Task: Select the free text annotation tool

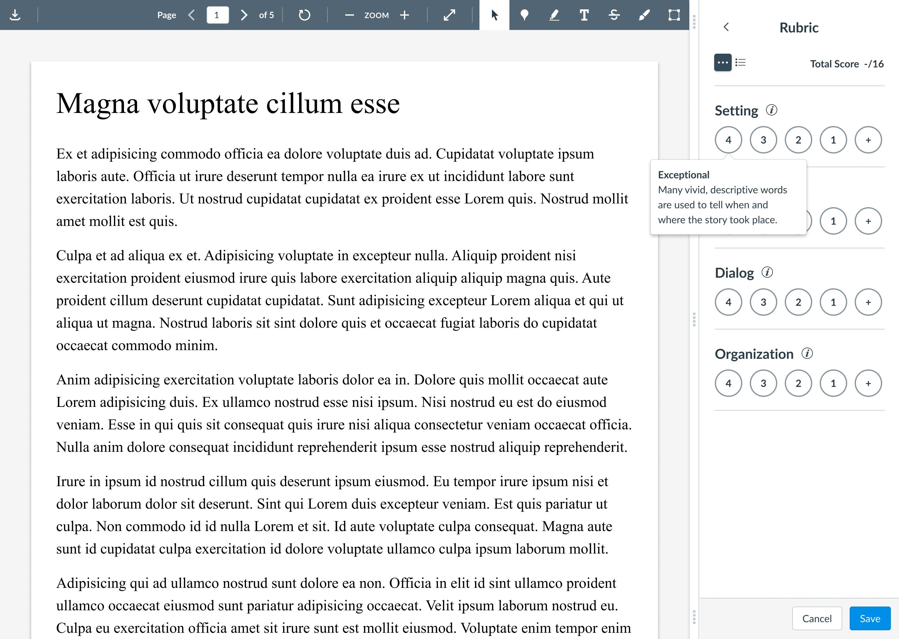Action: [584, 15]
